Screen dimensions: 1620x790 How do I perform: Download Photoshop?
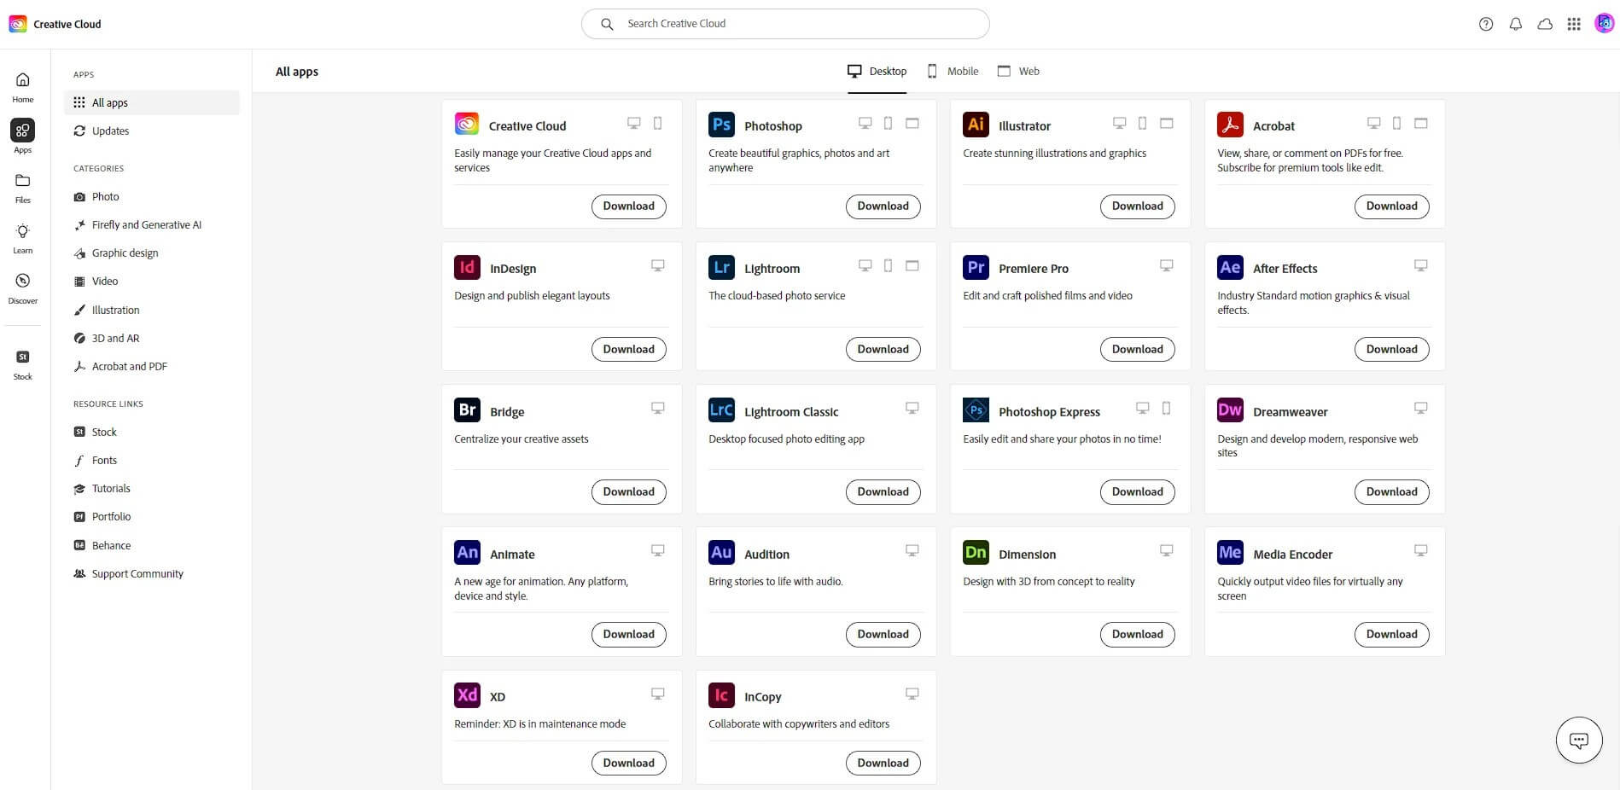coord(883,206)
